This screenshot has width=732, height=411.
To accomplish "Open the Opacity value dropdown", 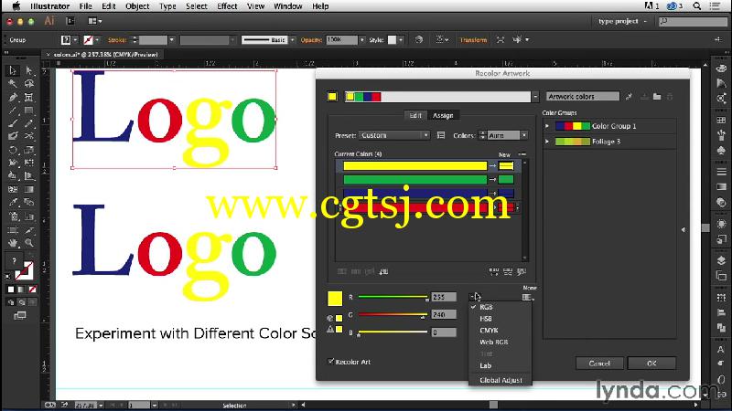I will [x=361, y=40].
